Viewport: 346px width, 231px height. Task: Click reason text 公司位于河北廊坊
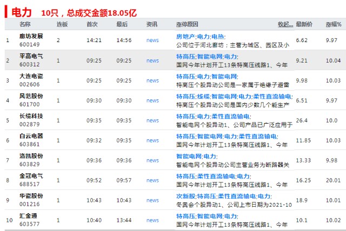[199, 45]
